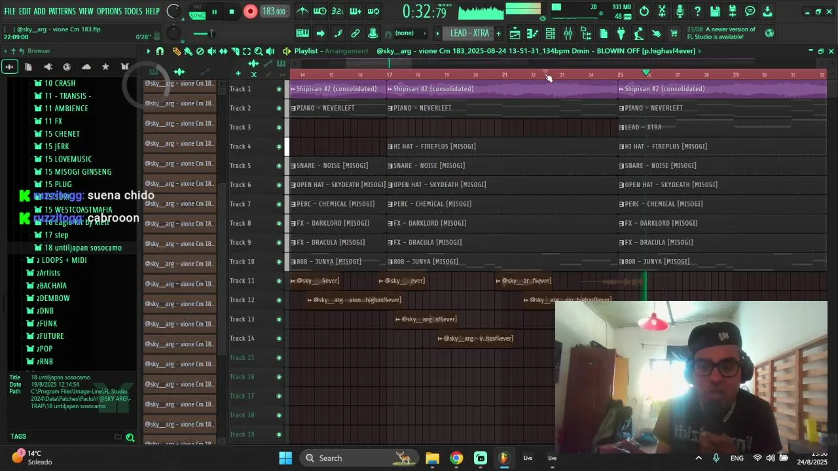Toggle the metronome icon
This screenshot has height=471, width=838.
point(302,11)
